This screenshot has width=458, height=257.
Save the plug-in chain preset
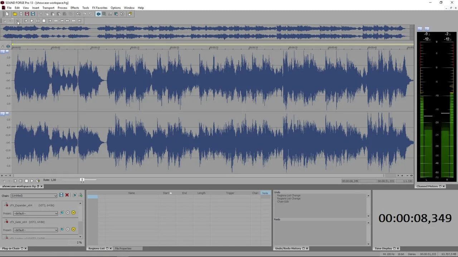[61, 195]
